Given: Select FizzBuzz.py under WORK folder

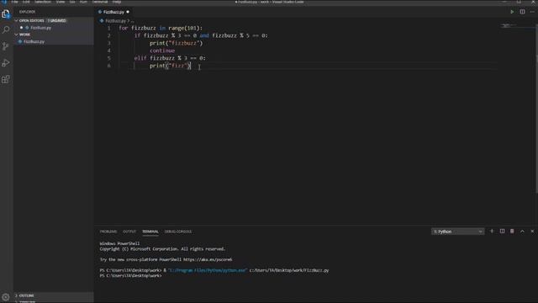Looking at the screenshot, I should 34,41.
